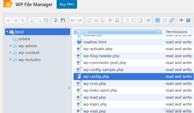Image resolution: width=194 pixels, height=113 pixels.
Task: Paste with the clipboard icon
Action: coord(103,20)
